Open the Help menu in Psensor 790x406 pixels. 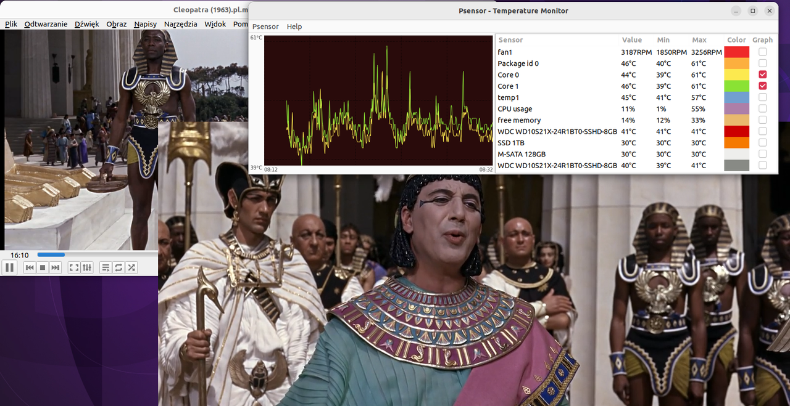[294, 26]
